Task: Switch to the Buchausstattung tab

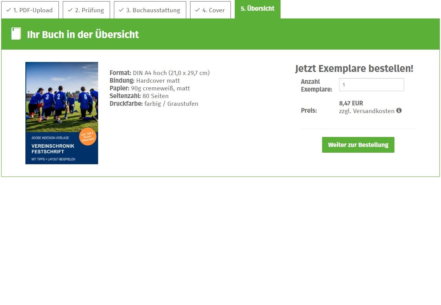Action: point(150,10)
